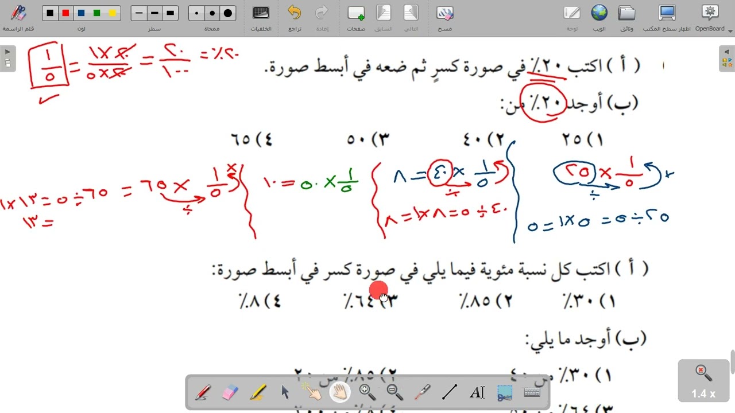
Task: Choose the medium line width
Action: click(x=154, y=13)
